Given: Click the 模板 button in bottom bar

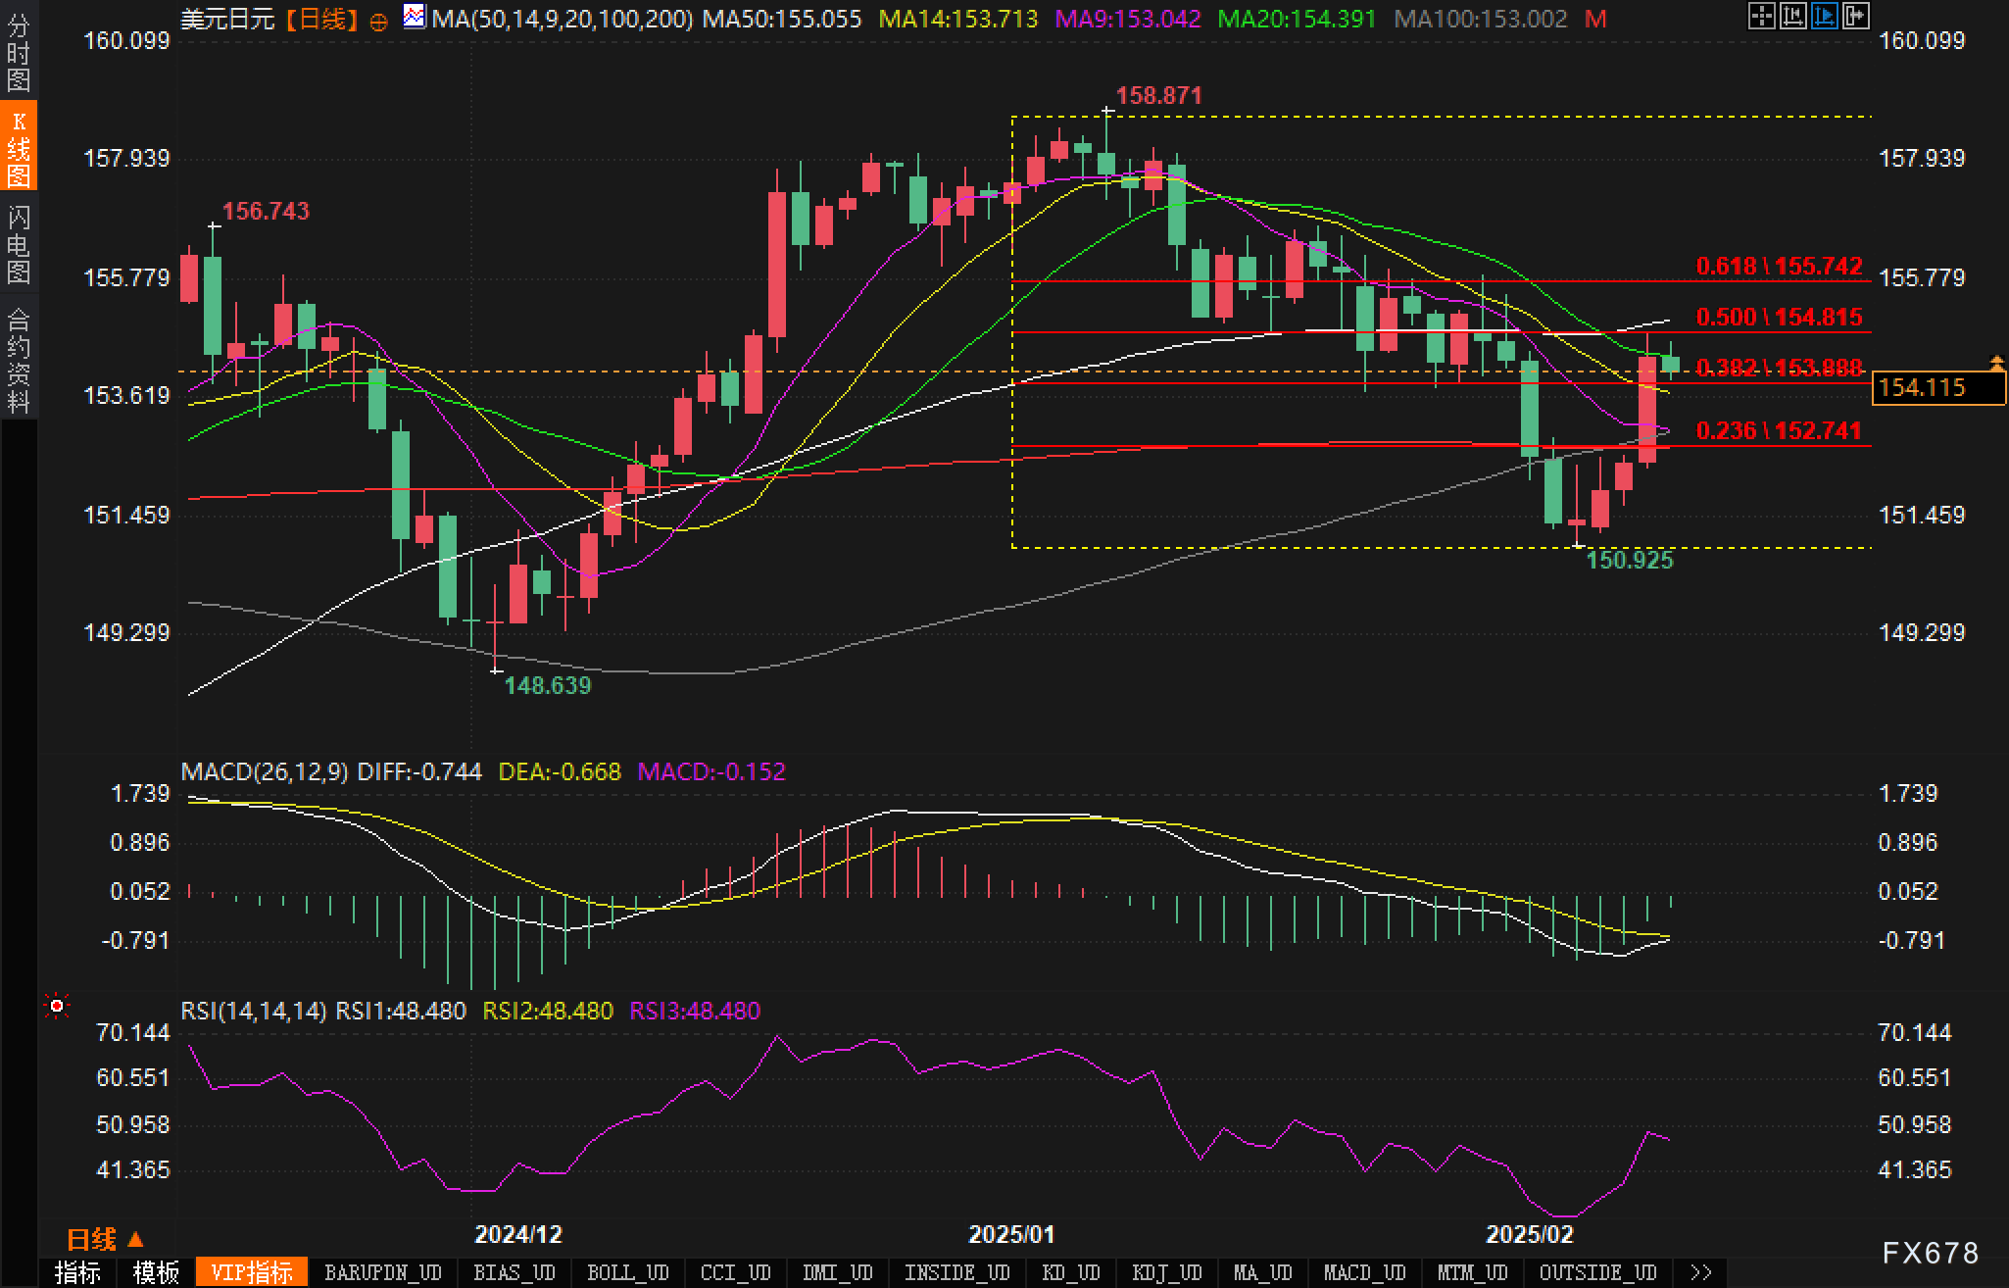Looking at the screenshot, I should (x=156, y=1272).
